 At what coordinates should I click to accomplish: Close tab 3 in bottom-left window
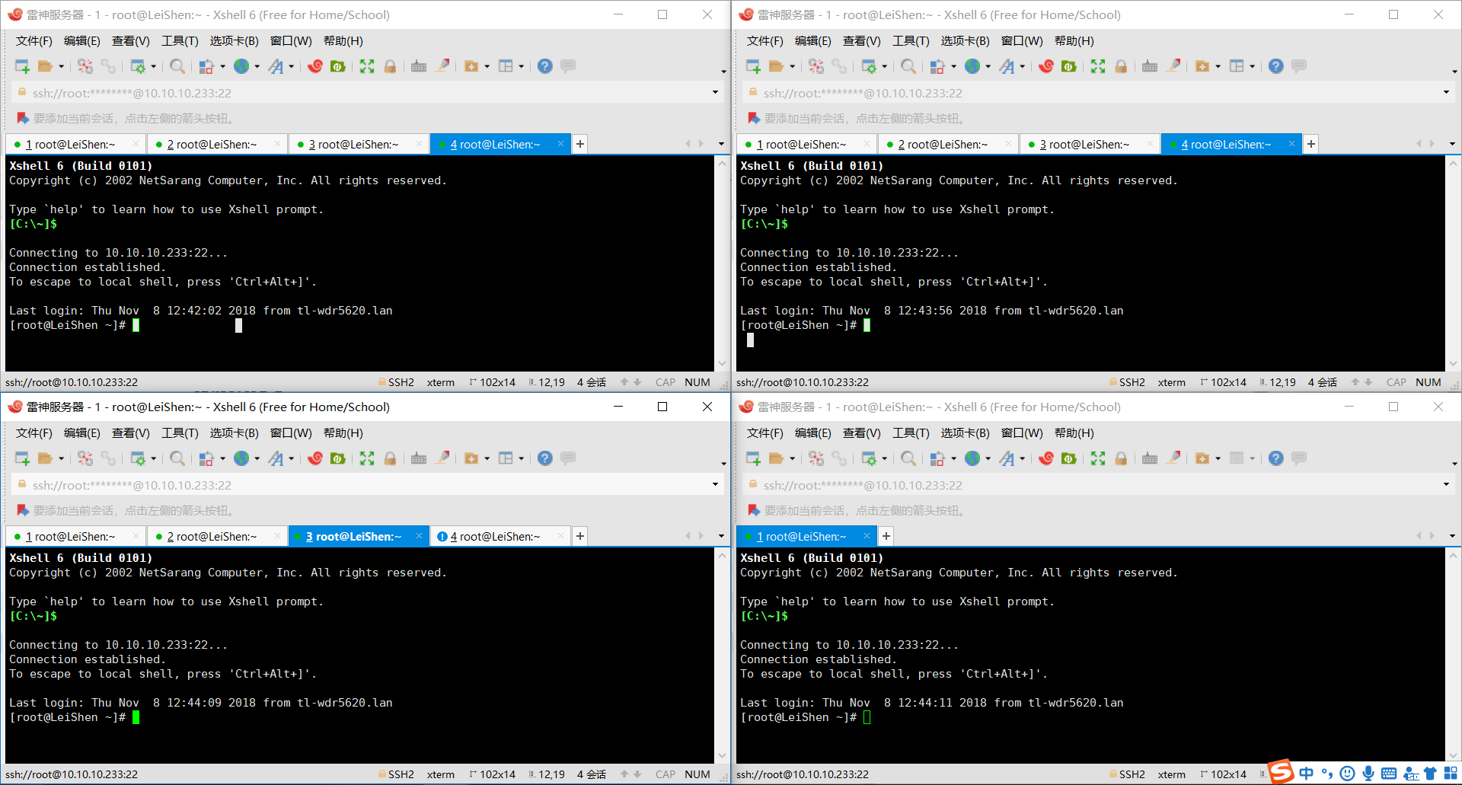click(x=419, y=535)
